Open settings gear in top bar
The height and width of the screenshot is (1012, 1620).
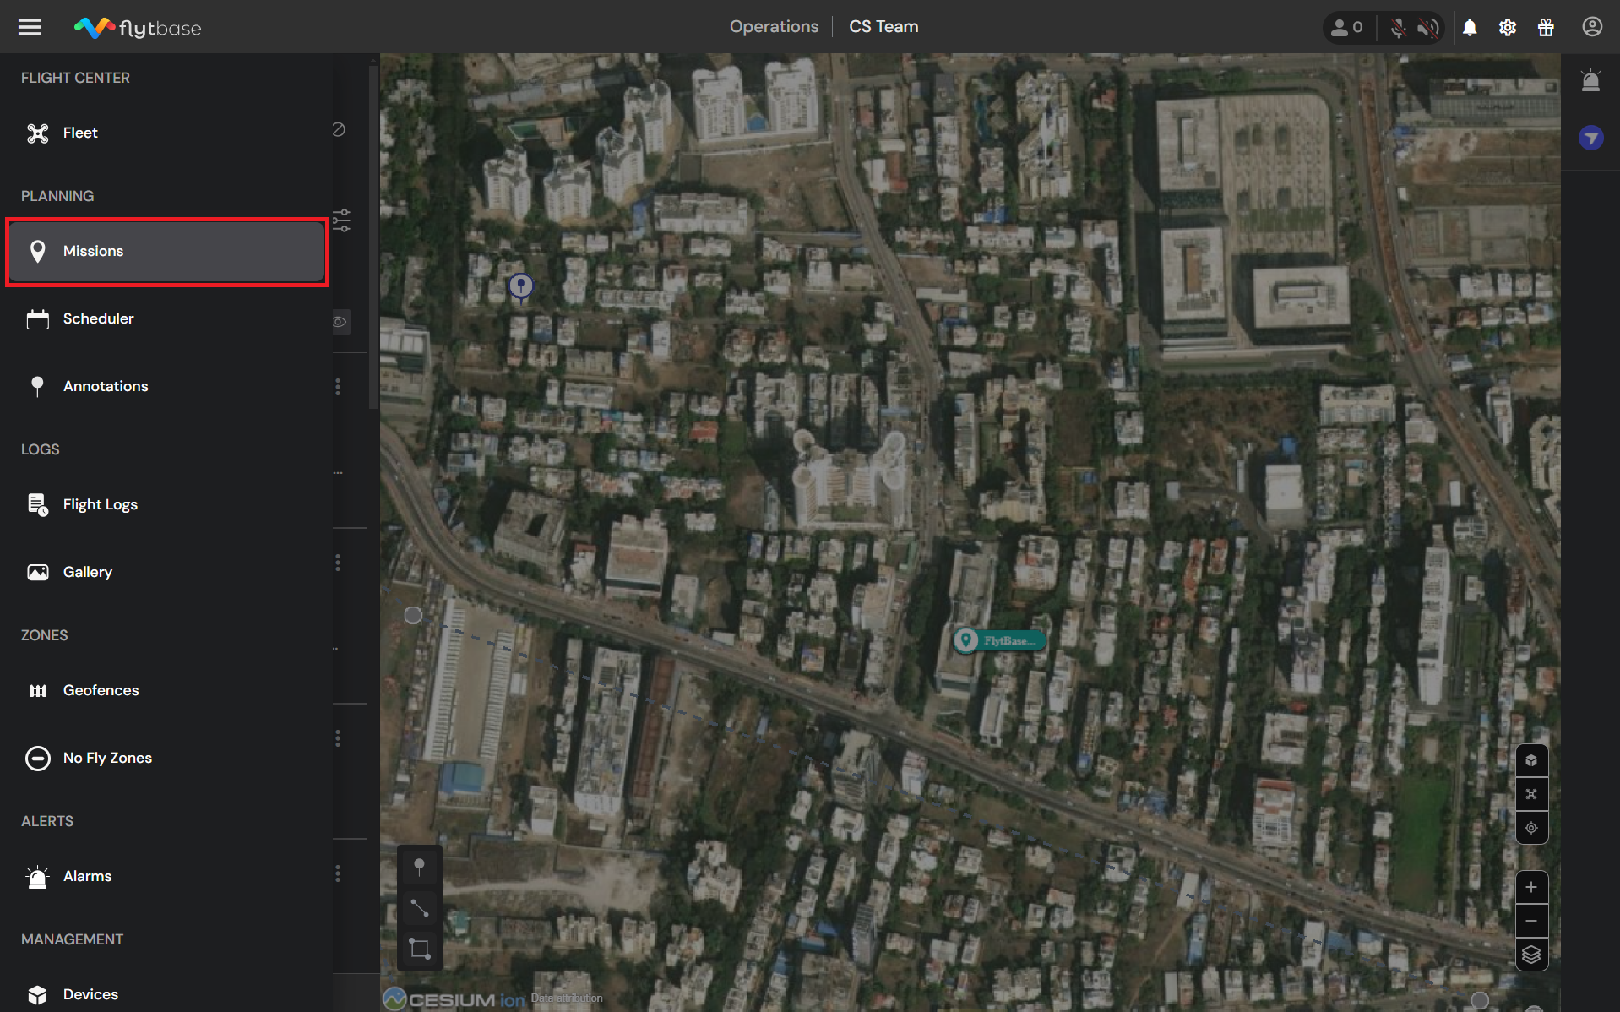pyautogui.click(x=1508, y=27)
